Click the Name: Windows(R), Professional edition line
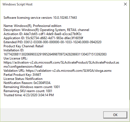The image size is (130, 122). (32, 26)
